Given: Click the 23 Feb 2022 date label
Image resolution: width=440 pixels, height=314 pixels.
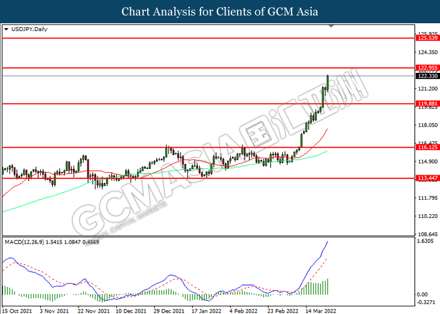Looking at the screenshot, I should point(283,311).
